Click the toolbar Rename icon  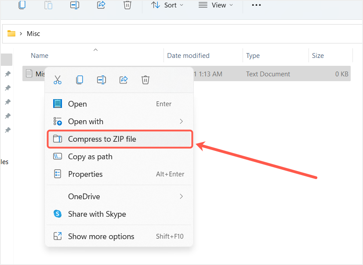tap(75, 5)
